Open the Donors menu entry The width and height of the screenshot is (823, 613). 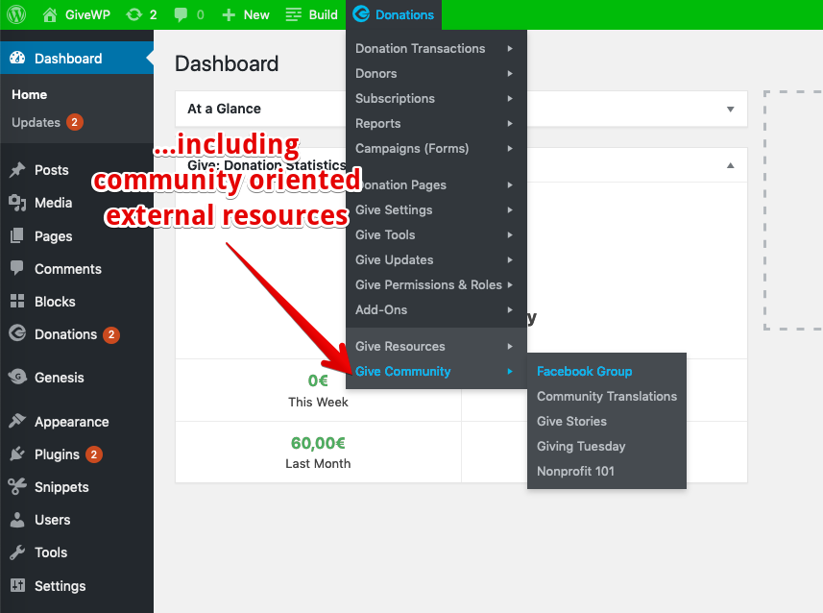click(436, 74)
